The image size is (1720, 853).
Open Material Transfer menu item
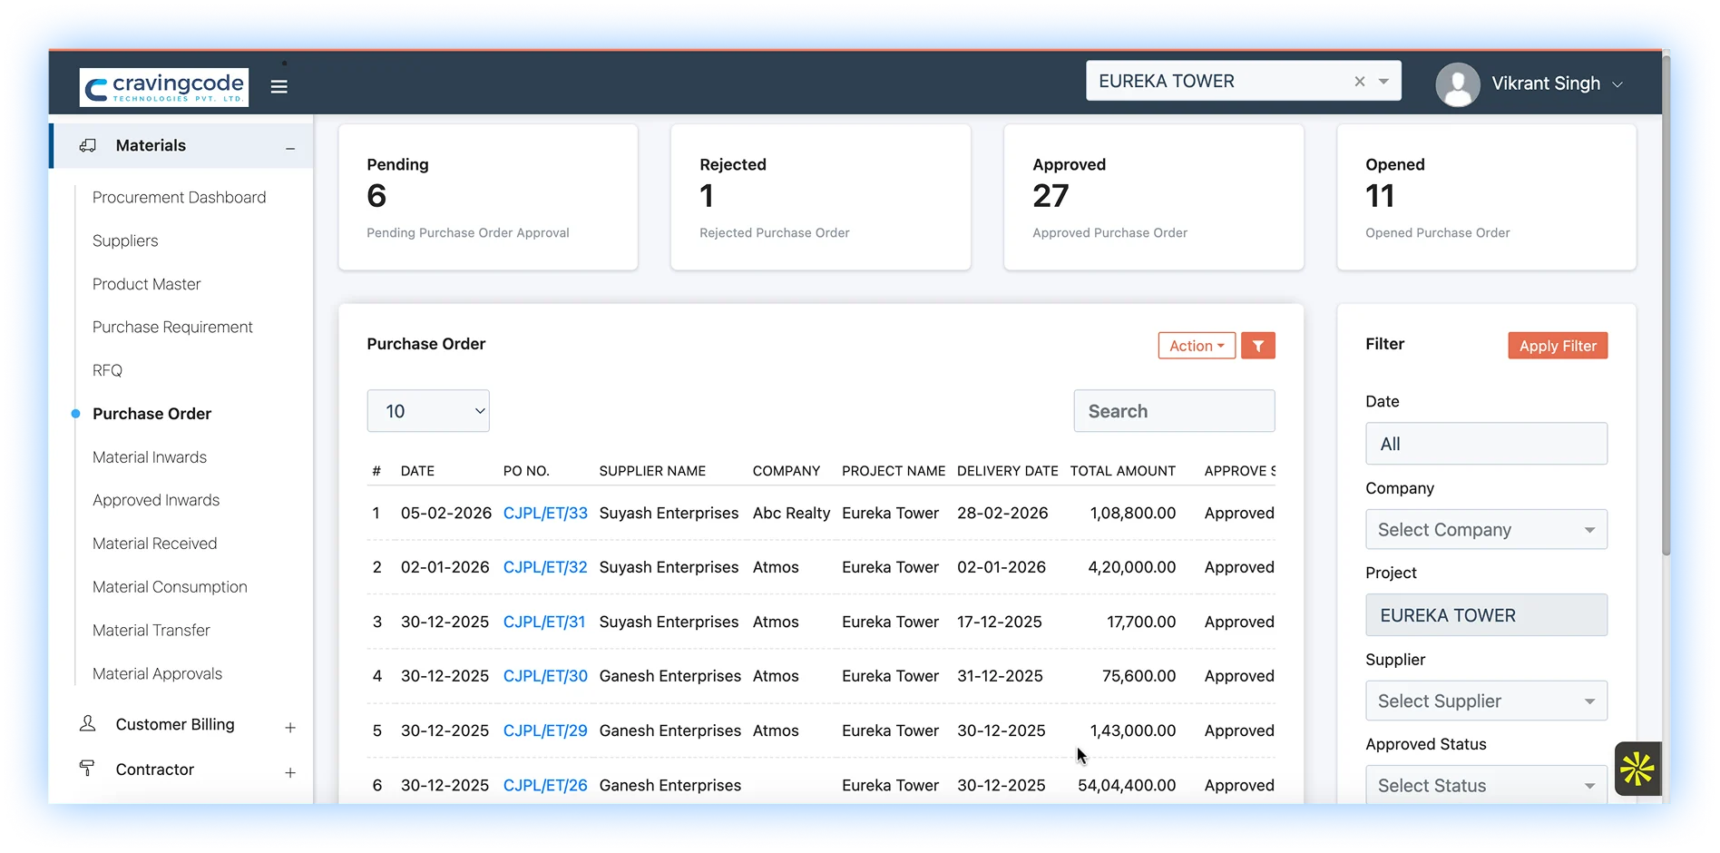click(x=151, y=630)
